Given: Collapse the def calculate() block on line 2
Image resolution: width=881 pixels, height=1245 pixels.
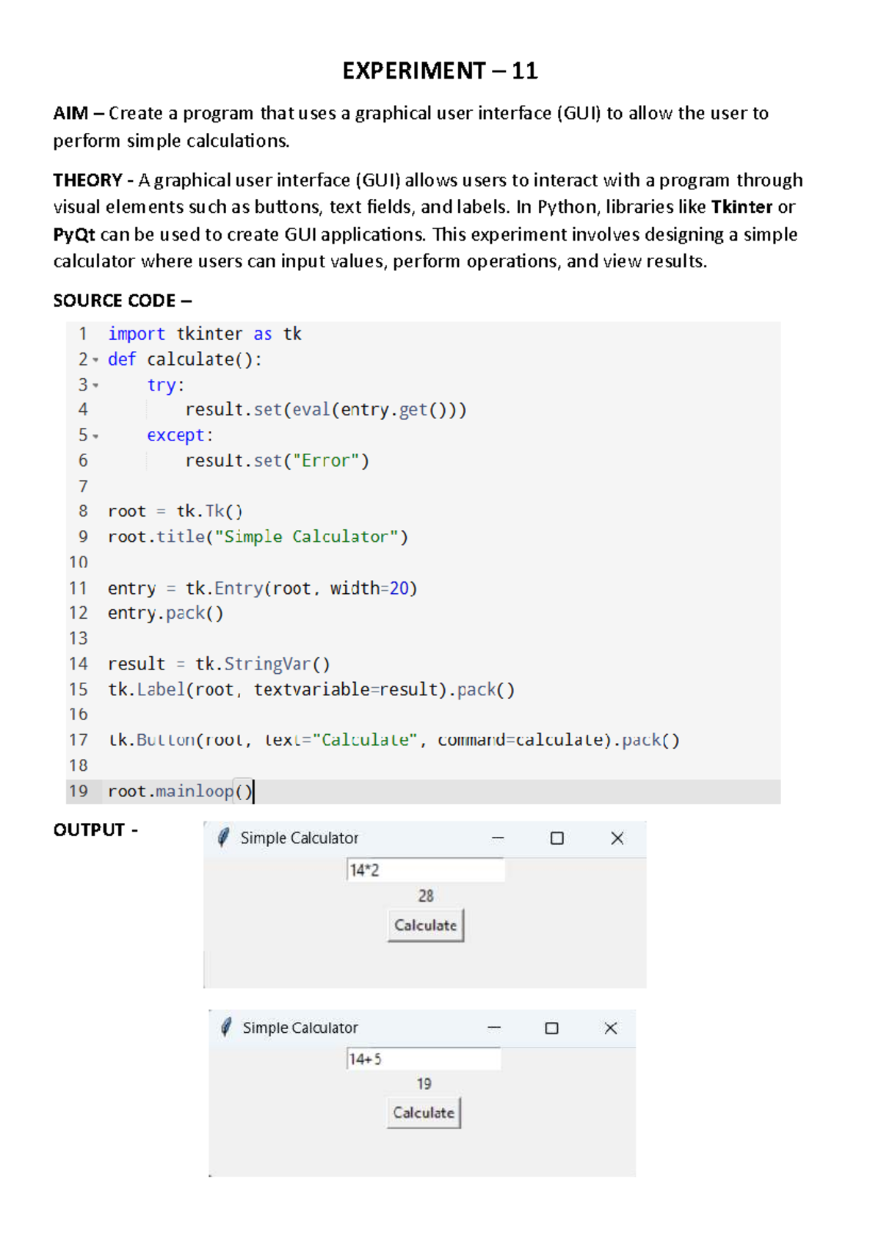Looking at the screenshot, I should [x=95, y=360].
